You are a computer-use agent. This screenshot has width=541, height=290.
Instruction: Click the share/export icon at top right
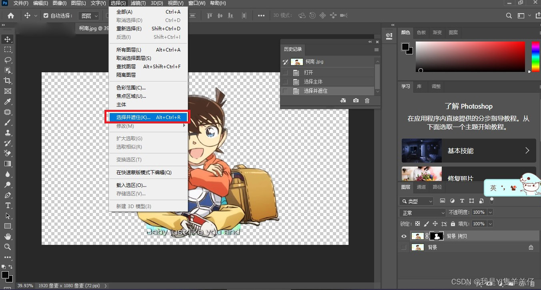pyautogui.click(x=538, y=16)
